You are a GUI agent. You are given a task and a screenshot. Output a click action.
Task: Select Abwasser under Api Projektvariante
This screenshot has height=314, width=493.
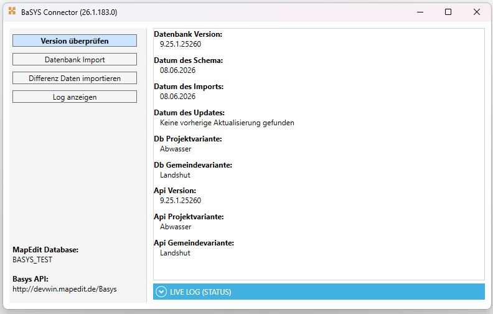coord(176,227)
